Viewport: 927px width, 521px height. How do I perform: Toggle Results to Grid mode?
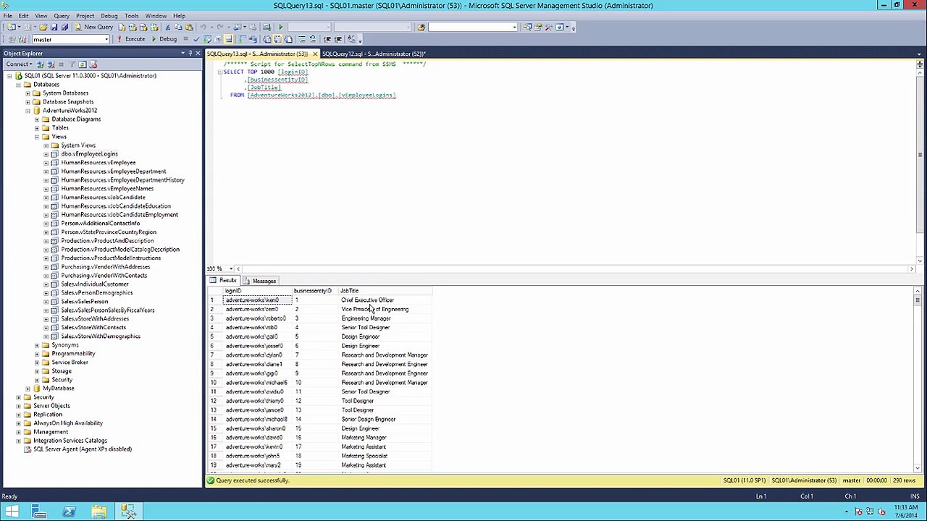coord(277,39)
